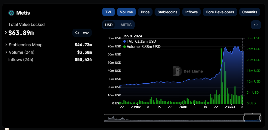Enable the Inflows chart metric
The width and height of the screenshot is (268, 130).
pos(191,12)
